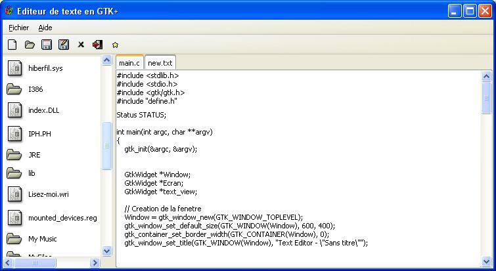Click the '// Creation de la fenetre' comment

tap(163, 209)
